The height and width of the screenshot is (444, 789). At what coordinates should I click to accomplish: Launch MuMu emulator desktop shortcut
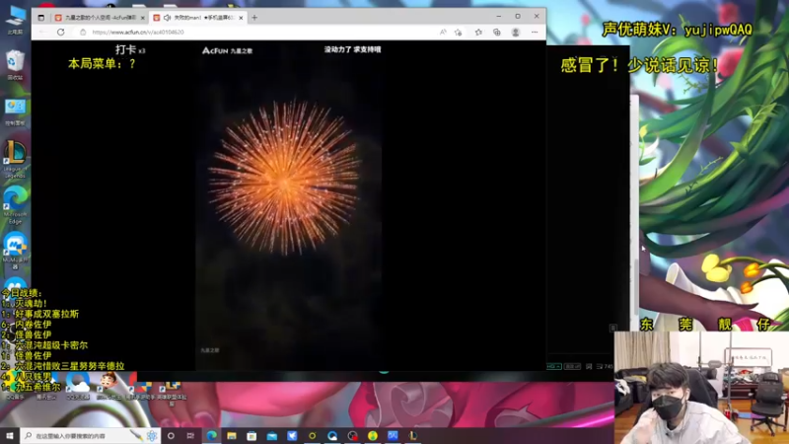(x=15, y=251)
